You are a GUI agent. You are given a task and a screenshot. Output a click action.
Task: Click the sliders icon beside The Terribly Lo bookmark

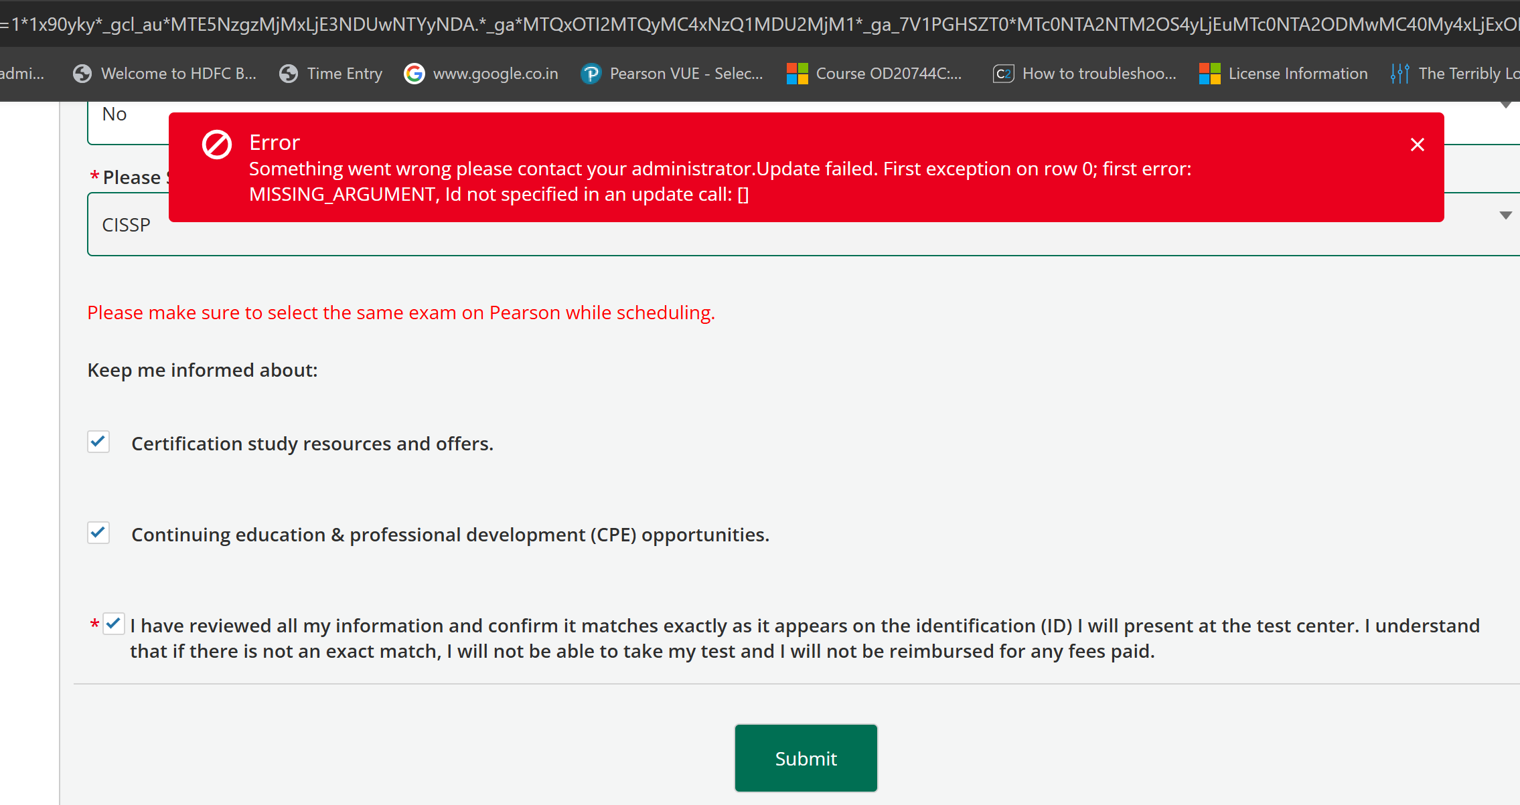pos(1399,74)
